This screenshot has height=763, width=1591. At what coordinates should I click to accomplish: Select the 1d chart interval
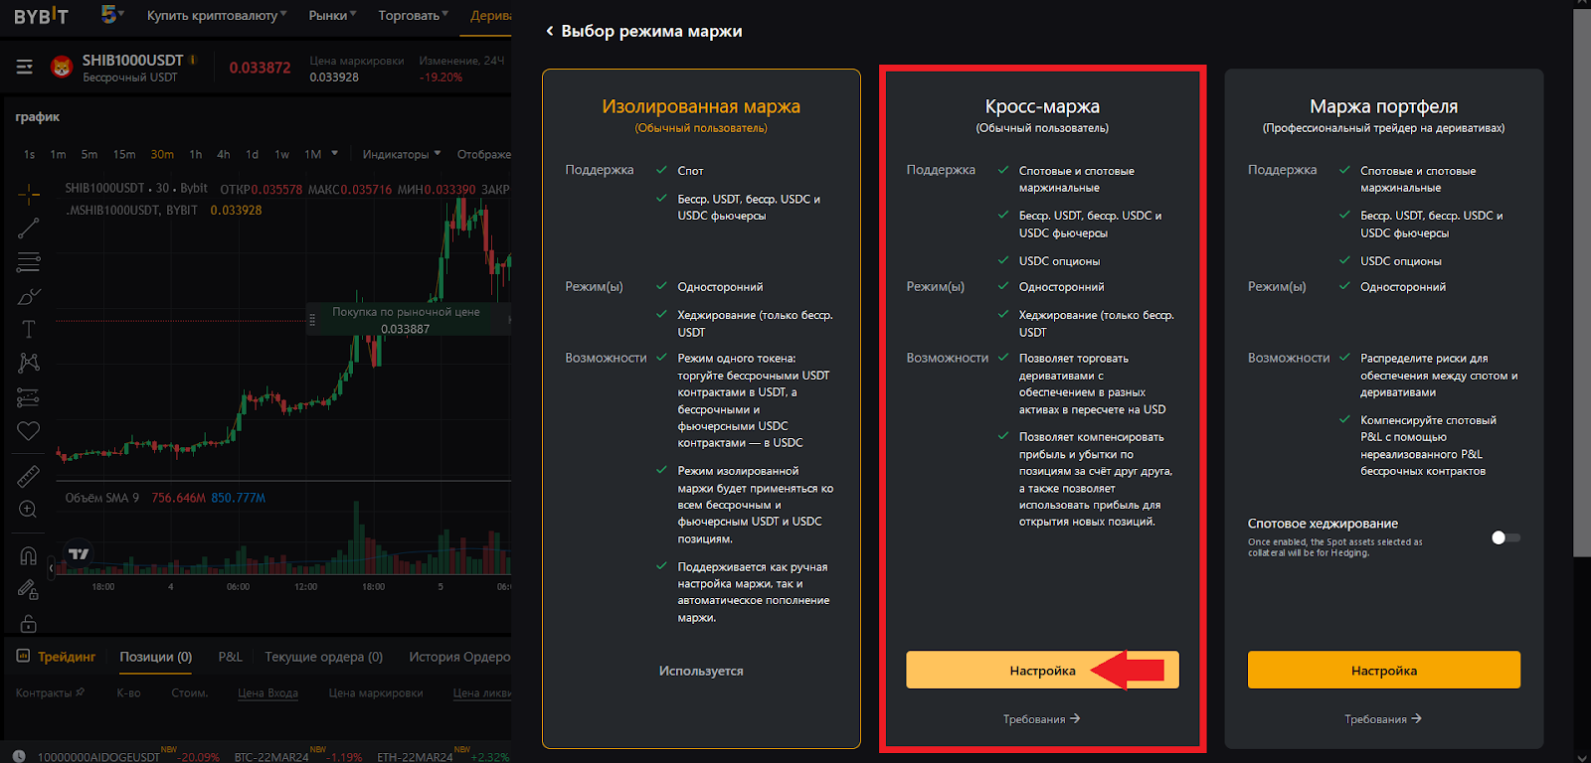(253, 154)
